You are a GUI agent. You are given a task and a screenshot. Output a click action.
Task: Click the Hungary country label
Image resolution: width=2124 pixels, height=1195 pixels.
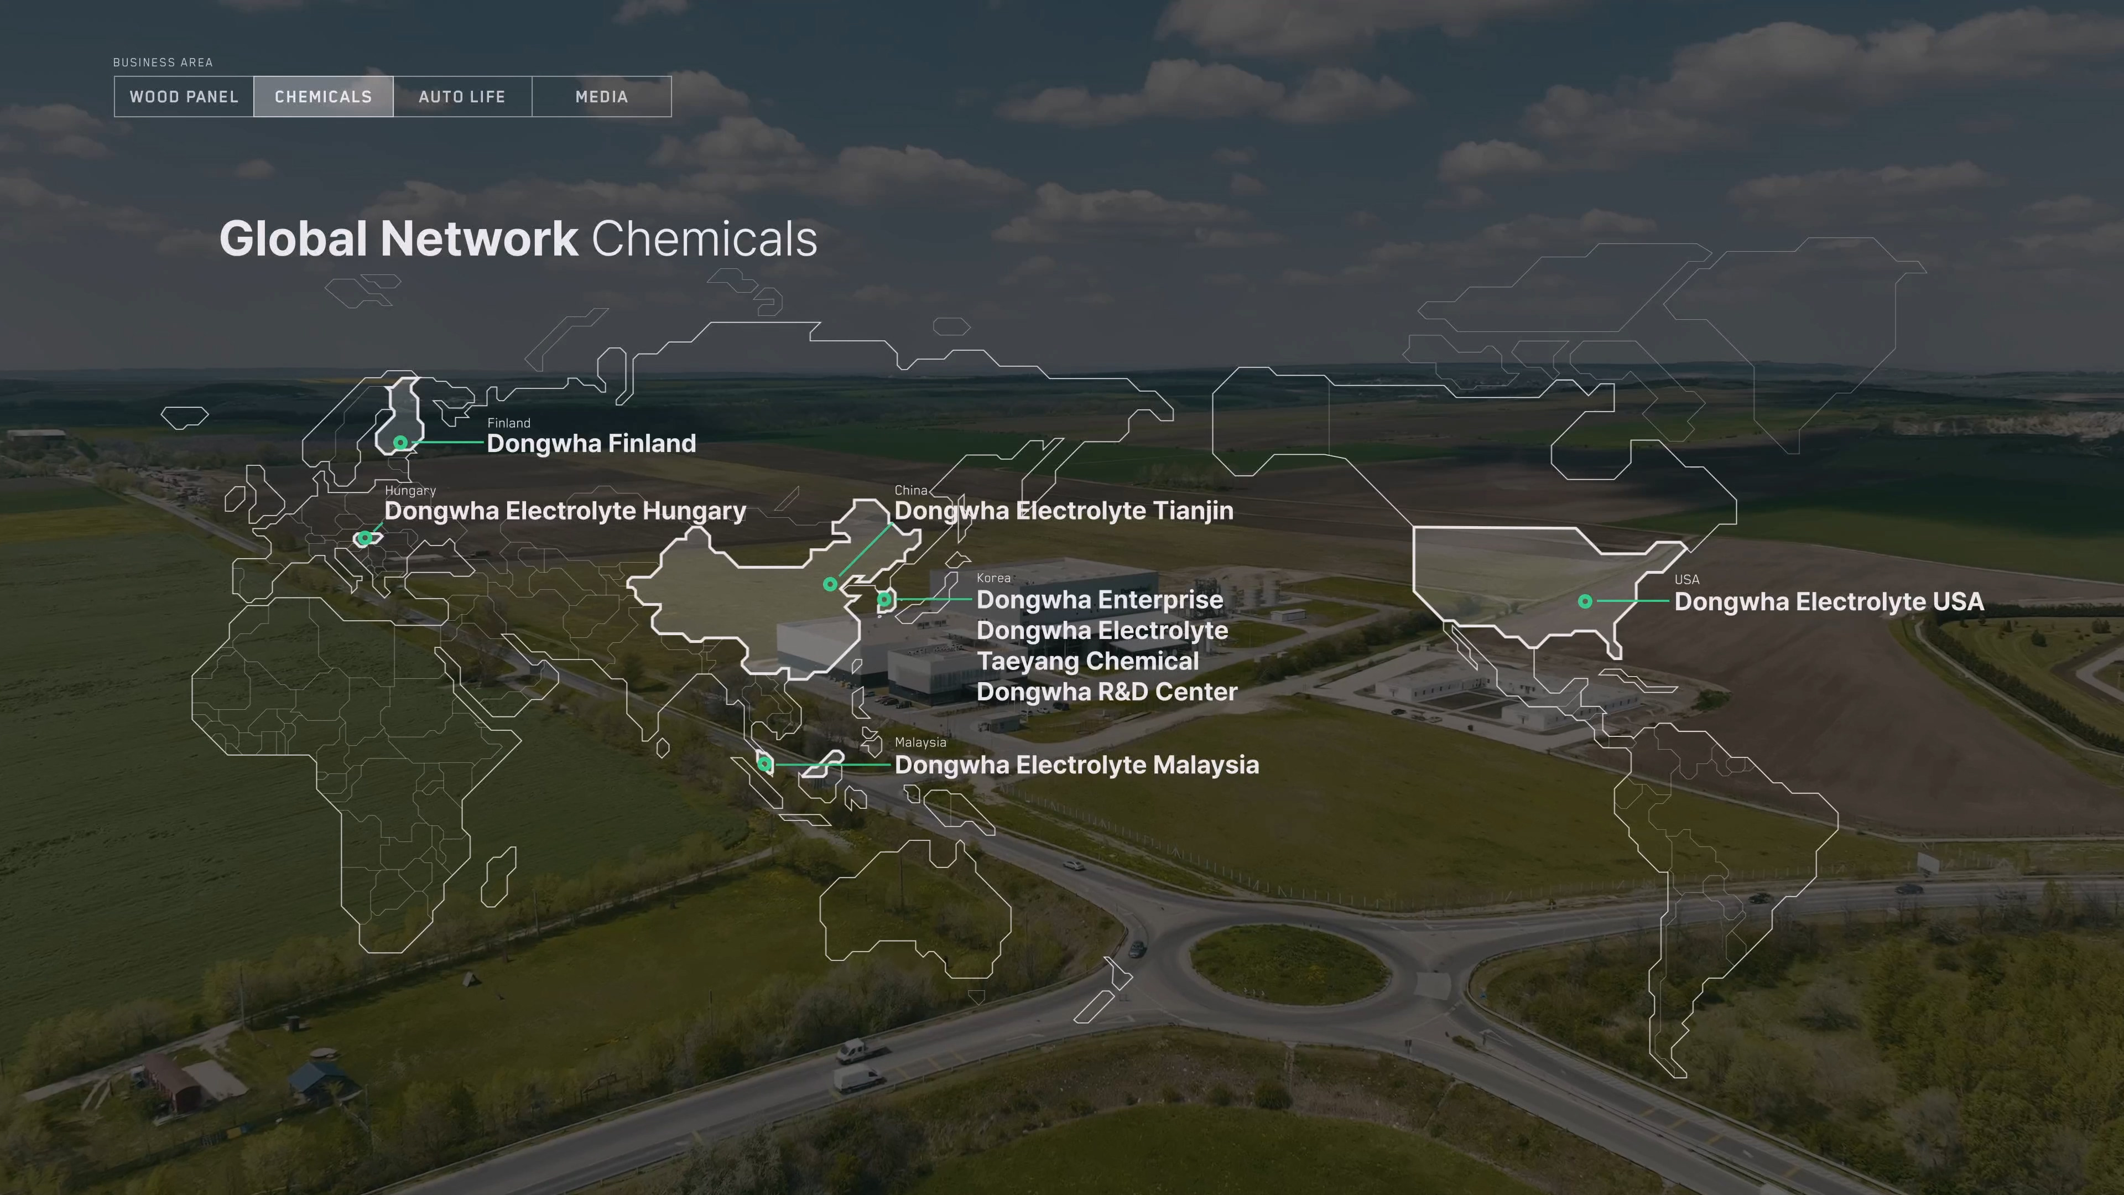pos(410,491)
